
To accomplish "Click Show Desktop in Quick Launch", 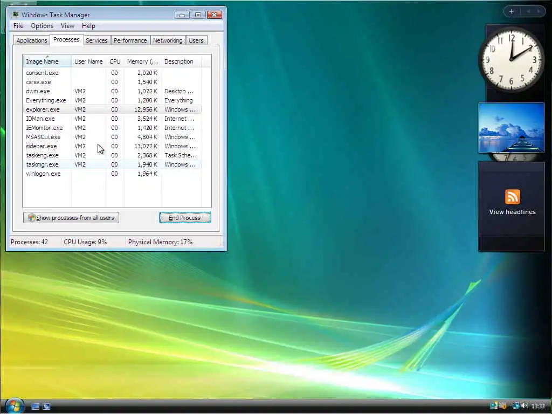I will pos(35,406).
